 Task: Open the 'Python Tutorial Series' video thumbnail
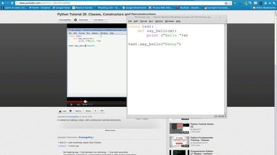(179, 128)
